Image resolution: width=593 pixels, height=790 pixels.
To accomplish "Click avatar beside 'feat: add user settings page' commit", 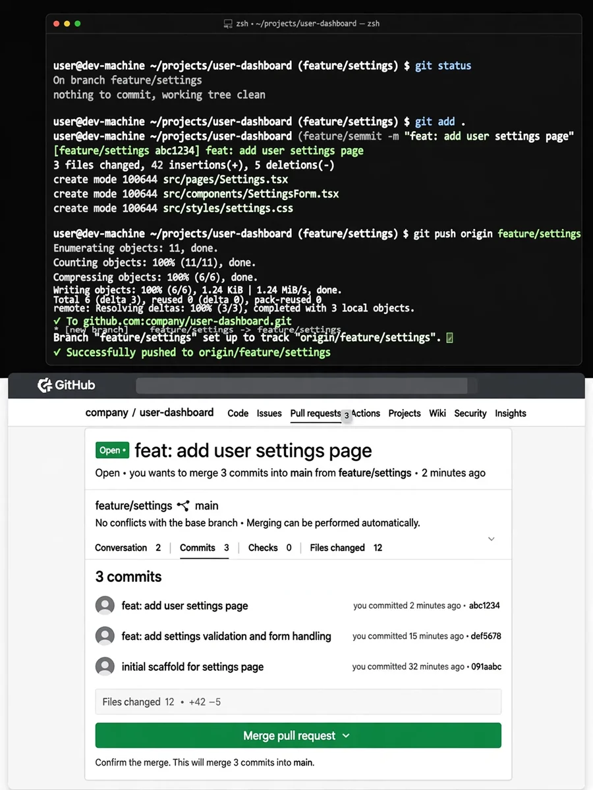I will point(105,606).
